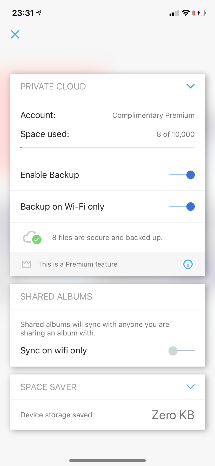
Task: Tap the cellular signal bars icon
Action: (x=174, y=13)
